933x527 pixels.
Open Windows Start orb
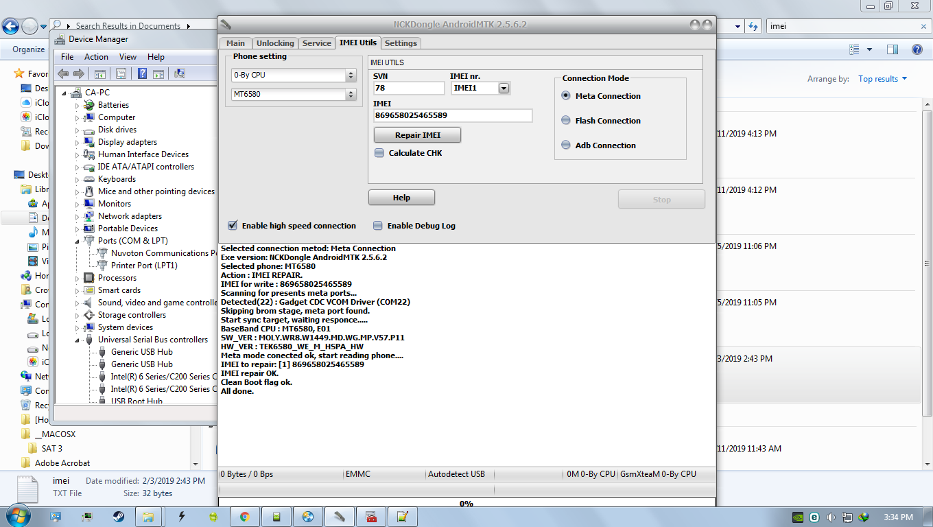coord(17,515)
